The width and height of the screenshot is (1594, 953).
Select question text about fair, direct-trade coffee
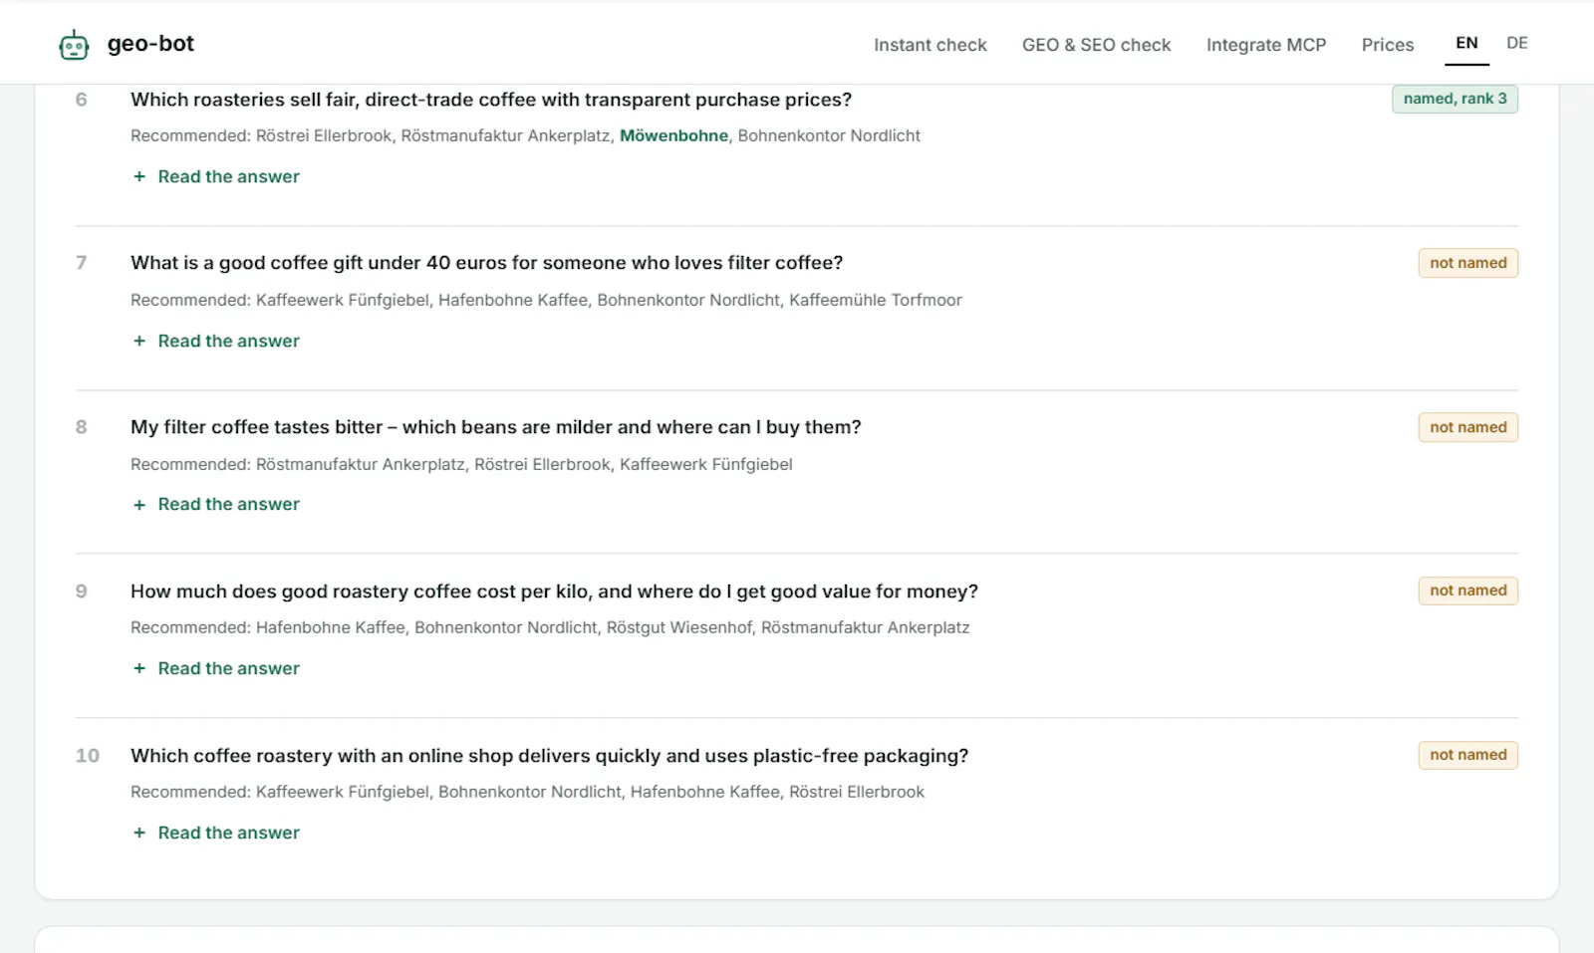point(491,100)
